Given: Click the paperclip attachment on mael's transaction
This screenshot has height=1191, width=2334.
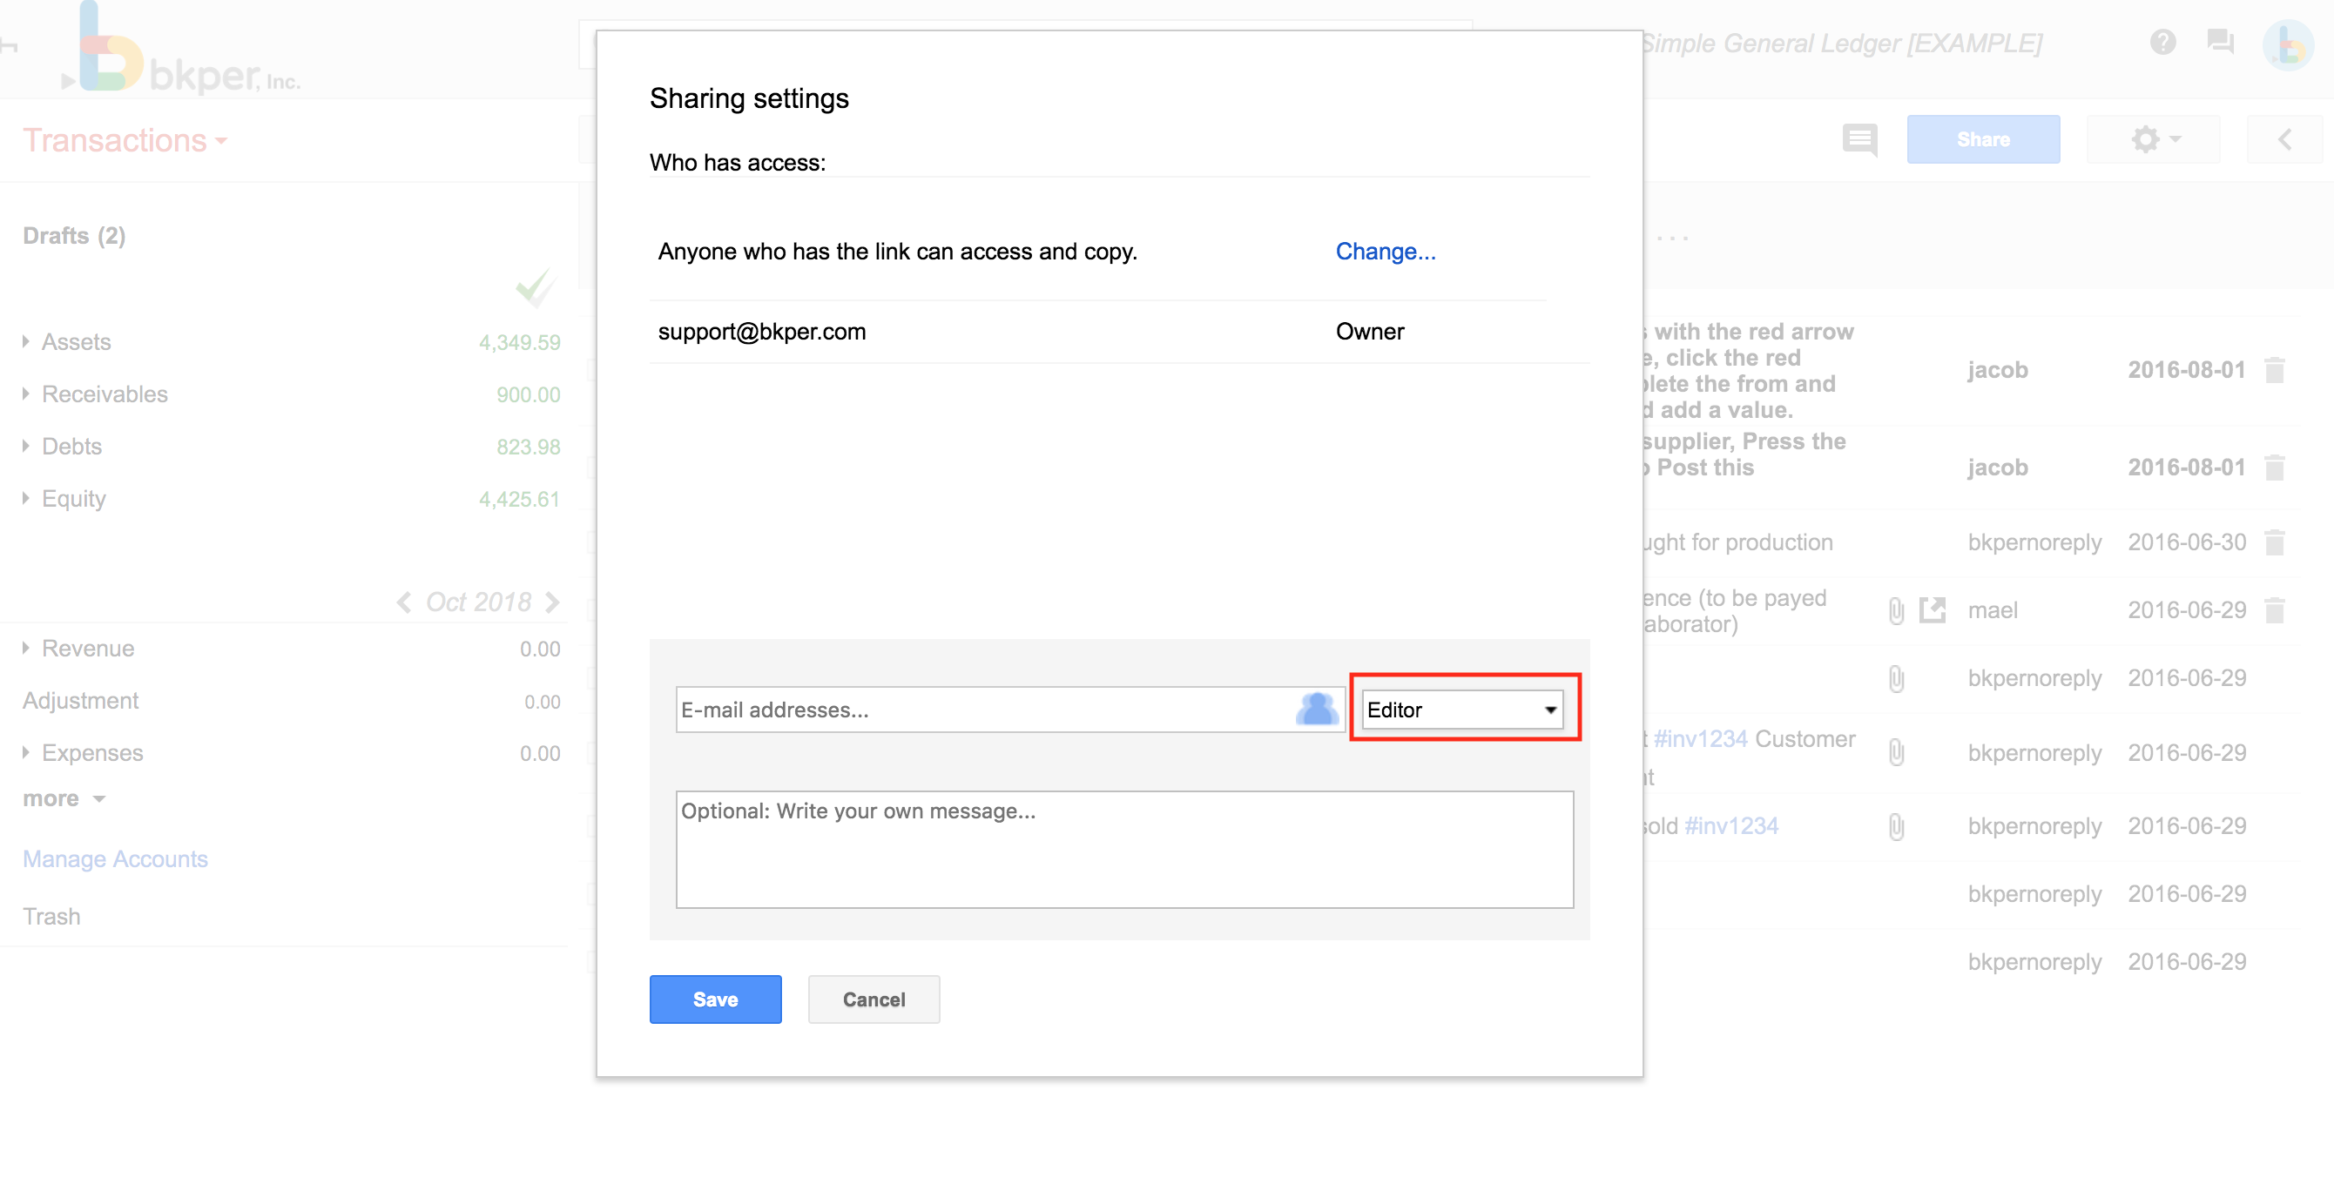Looking at the screenshot, I should [1897, 609].
